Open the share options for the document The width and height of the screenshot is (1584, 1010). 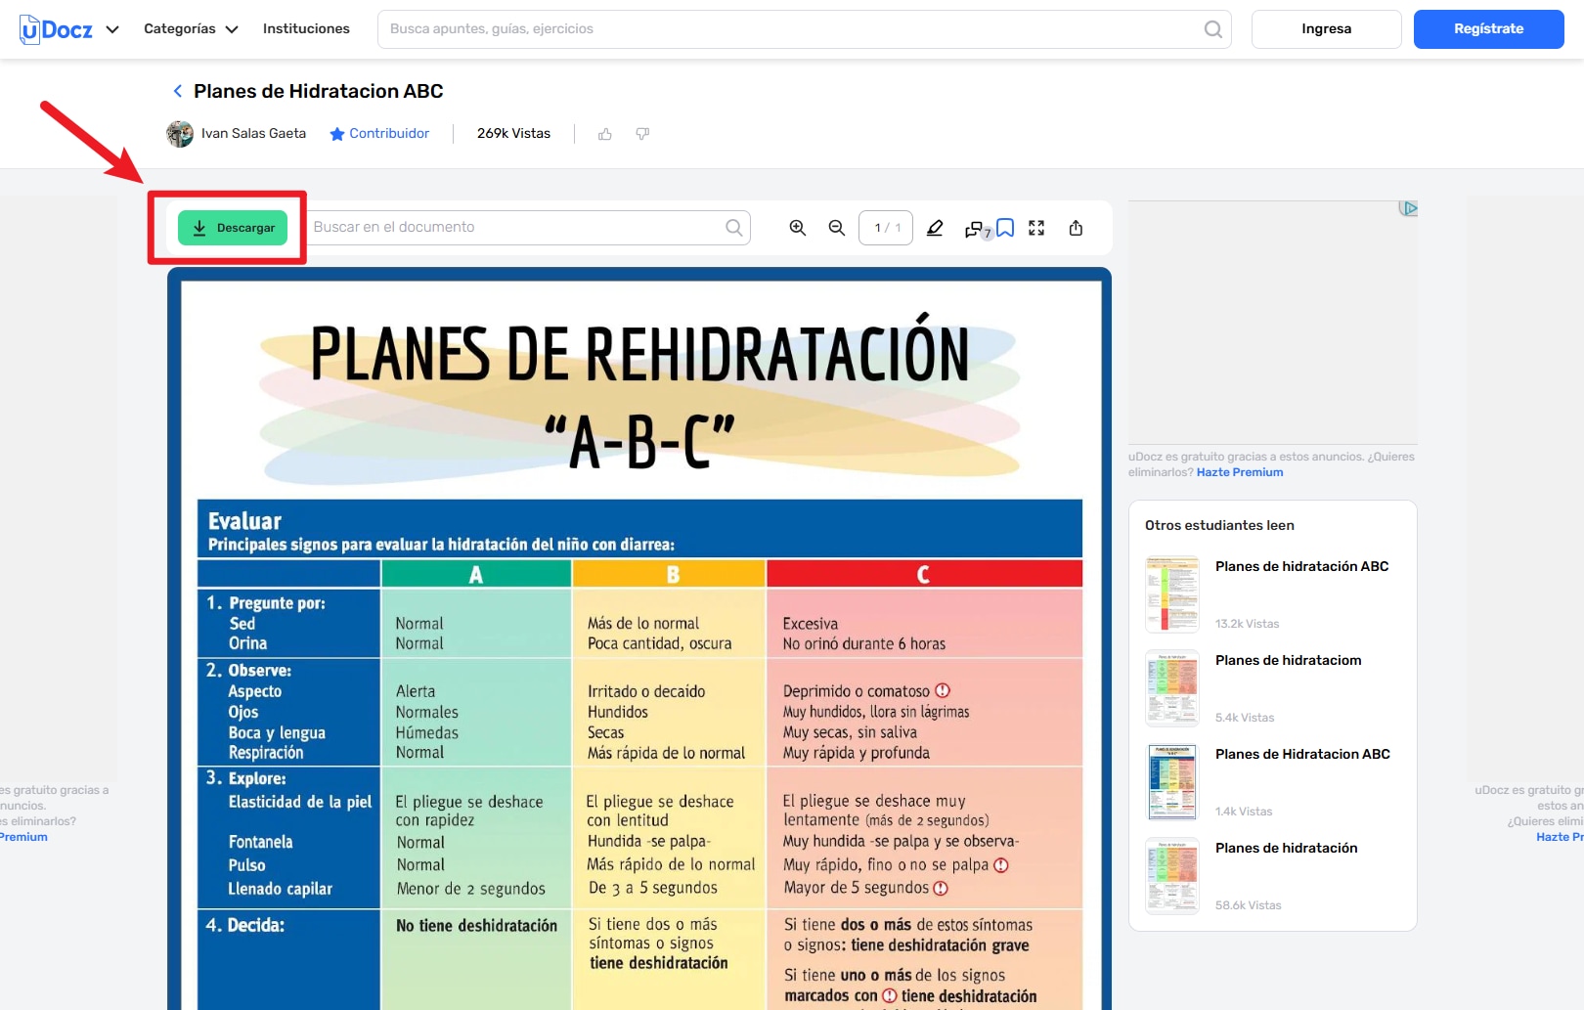1076,227
